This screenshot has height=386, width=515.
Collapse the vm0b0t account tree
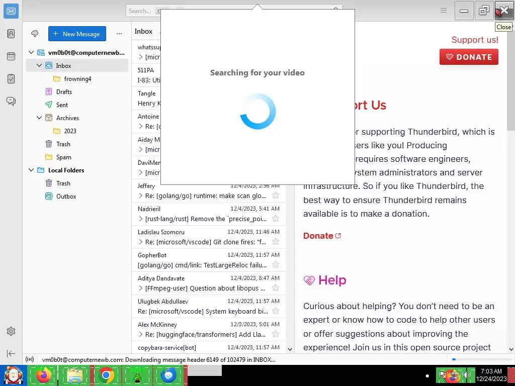(31, 52)
